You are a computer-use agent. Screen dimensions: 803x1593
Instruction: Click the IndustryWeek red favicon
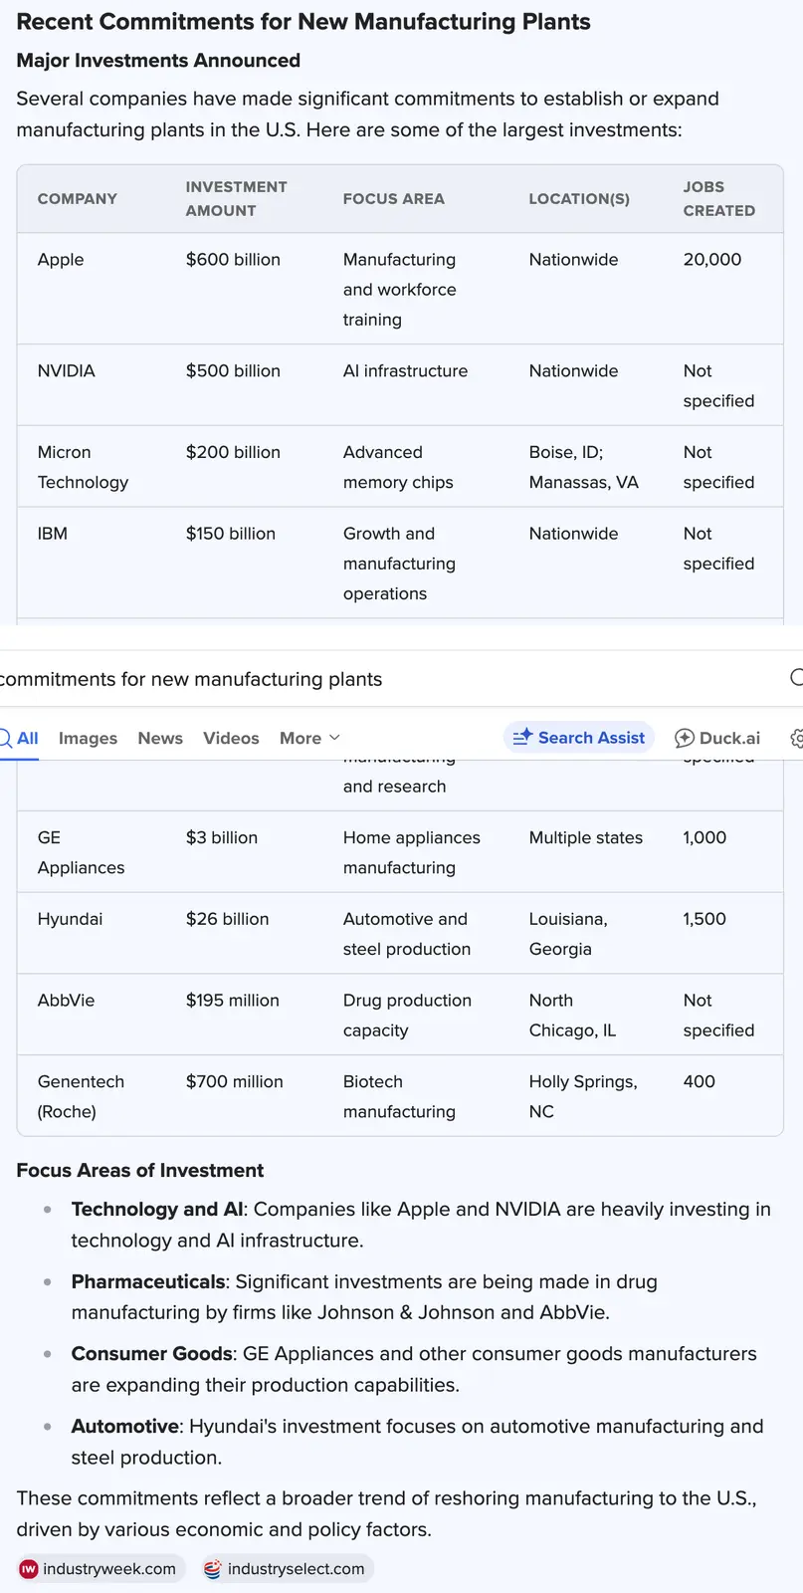coord(29,1569)
